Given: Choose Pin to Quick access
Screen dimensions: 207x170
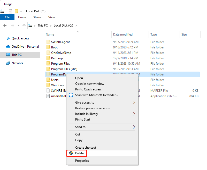Looking at the screenshot, I should pyautogui.click(x=102, y=89).
